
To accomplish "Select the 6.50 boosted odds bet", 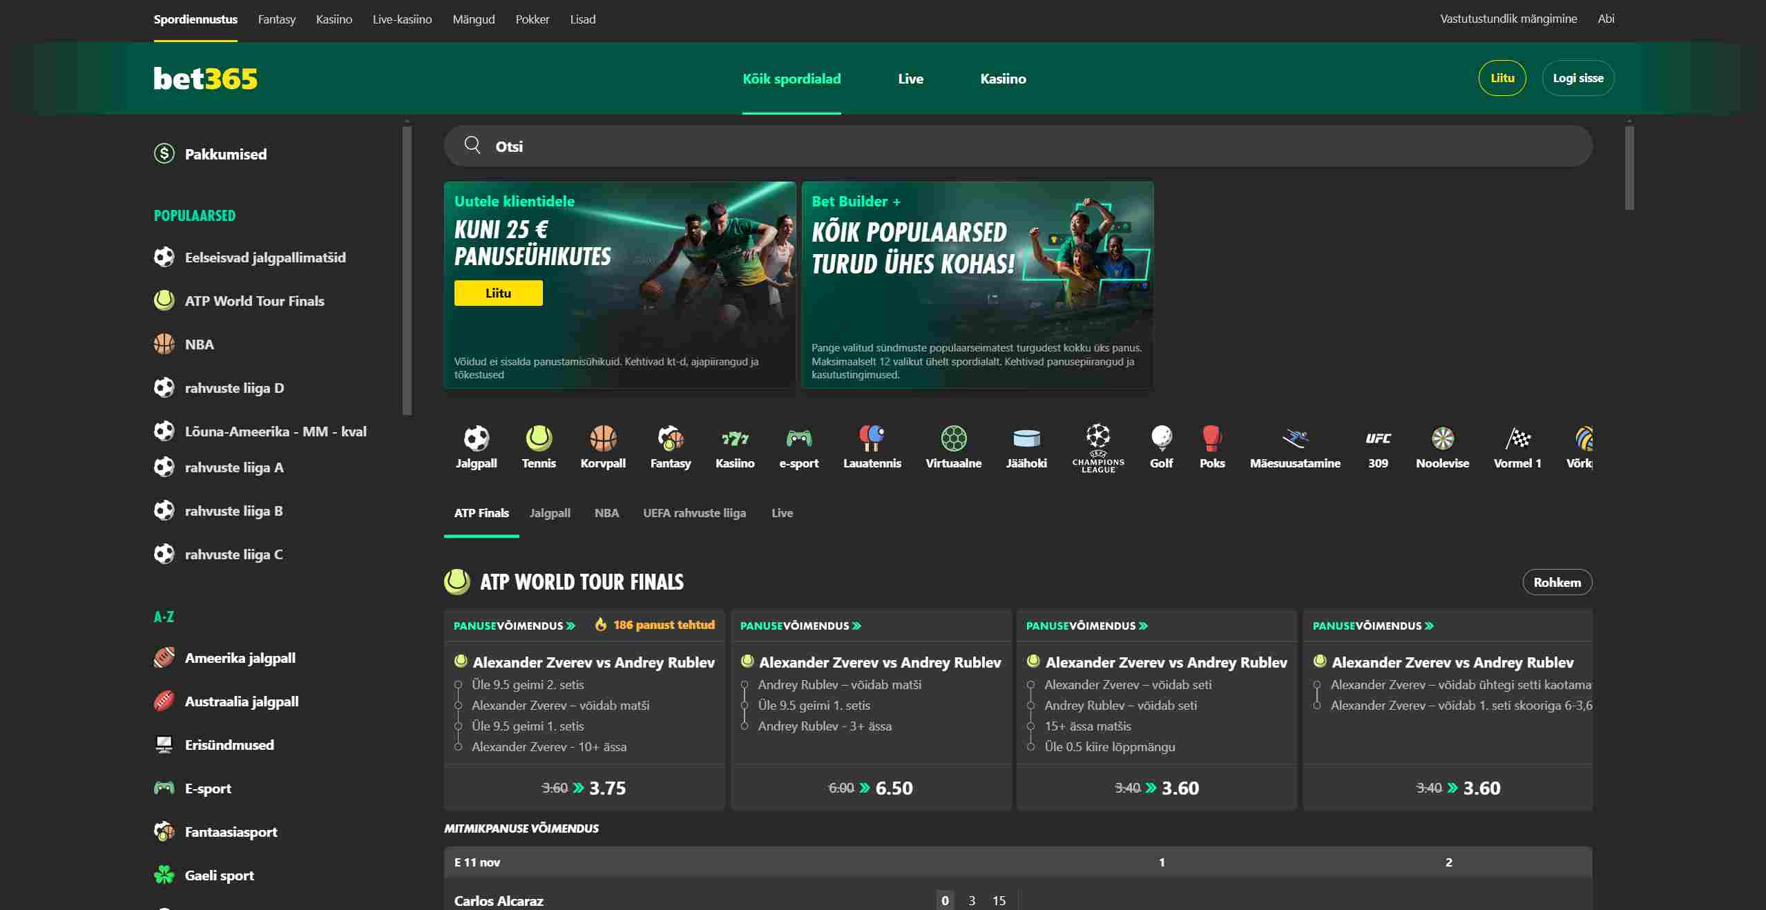I will [871, 788].
